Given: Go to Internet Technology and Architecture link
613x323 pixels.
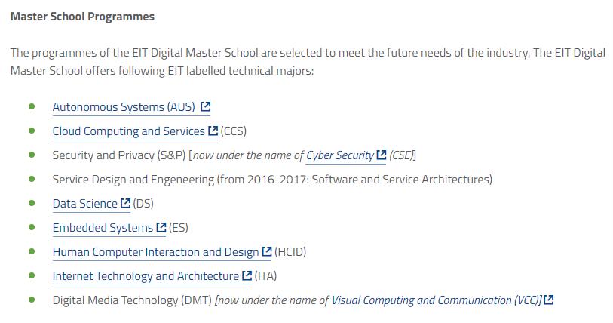Looking at the screenshot, I should 146,276.
